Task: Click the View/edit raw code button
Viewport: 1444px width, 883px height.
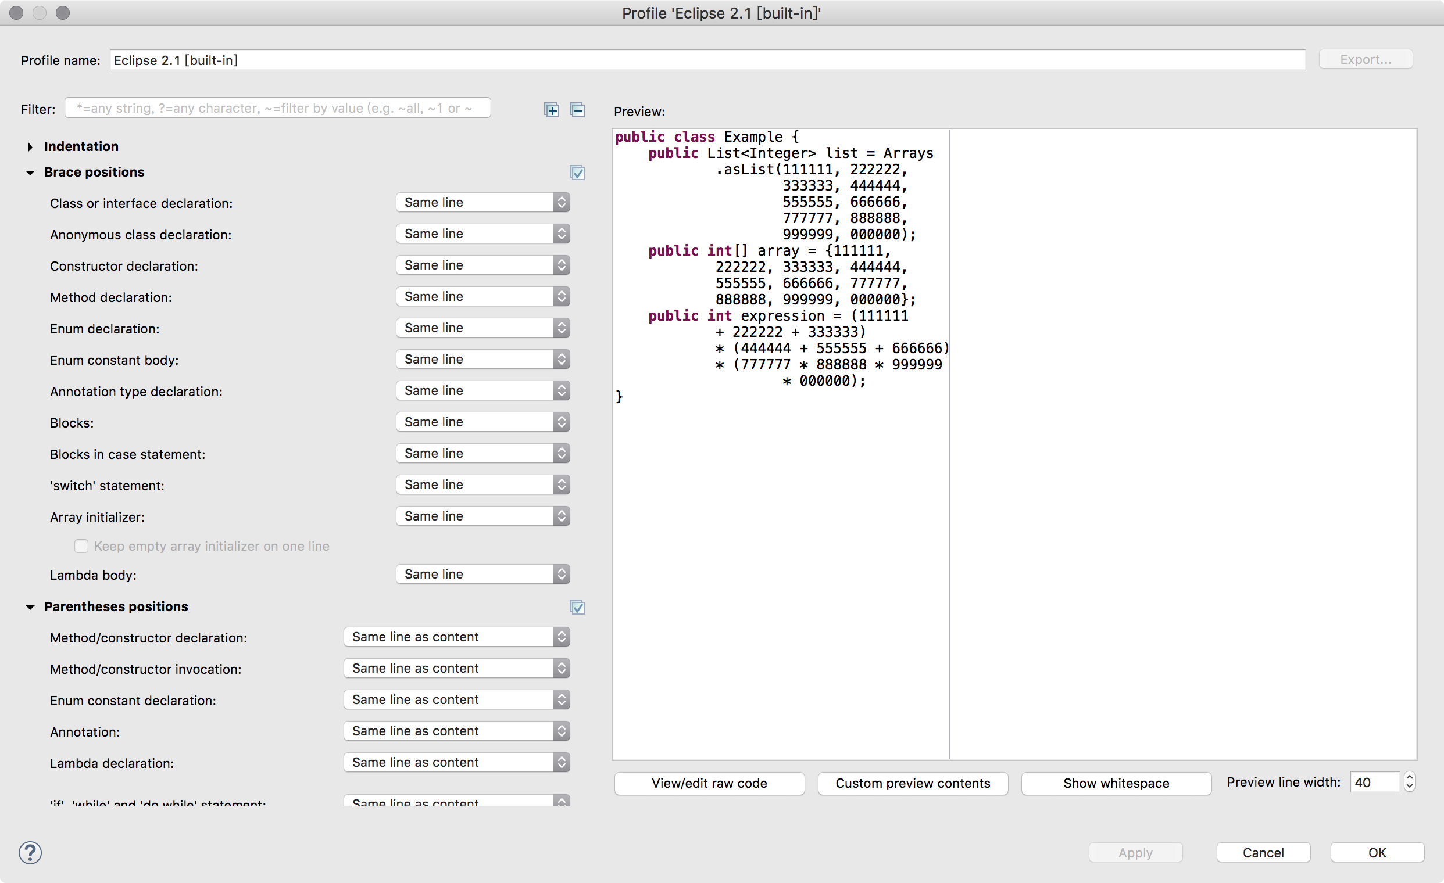Action: pyautogui.click(x=709, y=784)
